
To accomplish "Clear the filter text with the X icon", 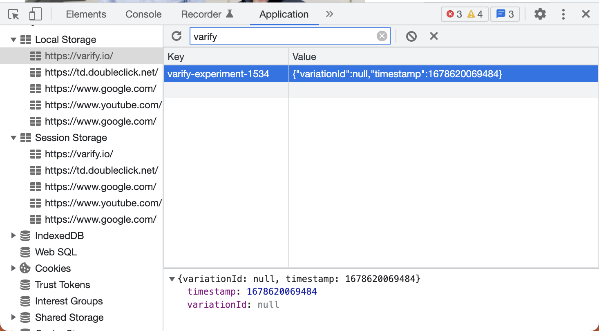I will (x=382, y=36).
